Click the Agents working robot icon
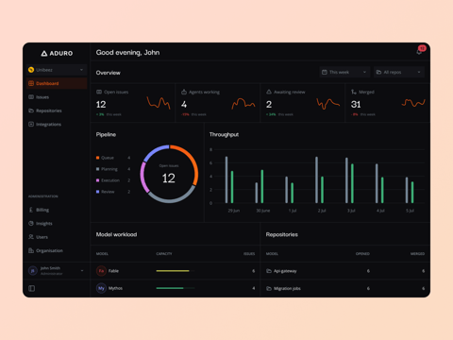 point(184,92)
